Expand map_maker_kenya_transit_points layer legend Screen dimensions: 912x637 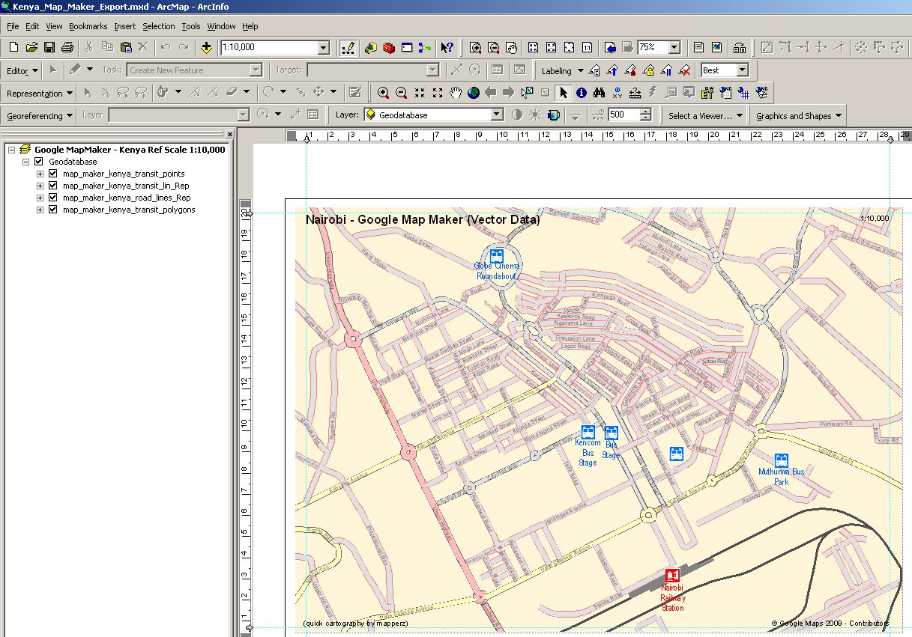coord(40,174)
